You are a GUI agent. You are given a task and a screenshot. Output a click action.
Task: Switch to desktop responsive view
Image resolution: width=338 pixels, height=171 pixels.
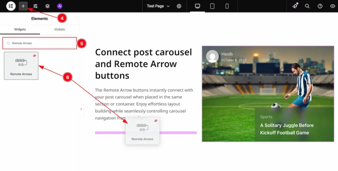pos(197,6)
